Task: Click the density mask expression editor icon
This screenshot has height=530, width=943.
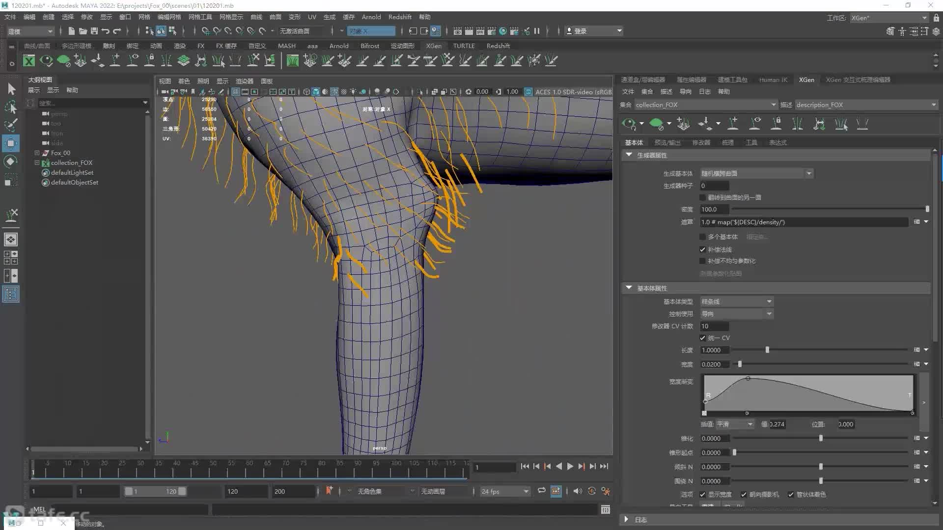Action: pos(916,222)
